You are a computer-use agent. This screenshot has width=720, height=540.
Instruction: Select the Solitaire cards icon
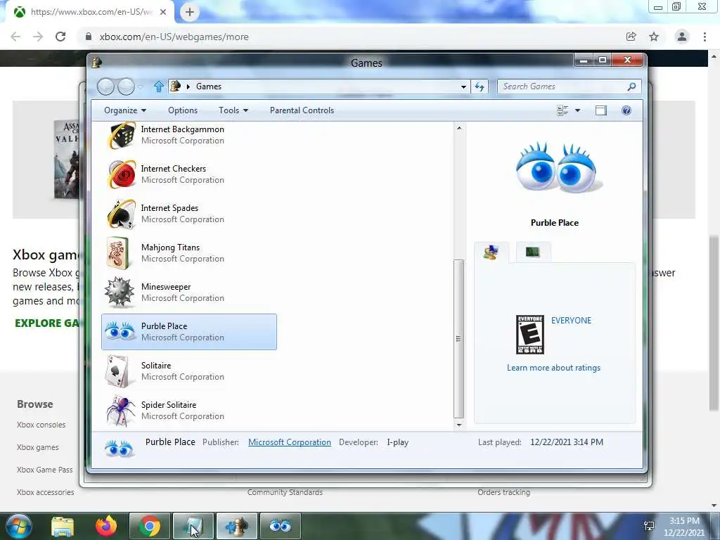pyautogui.click(x=117, y=371)
